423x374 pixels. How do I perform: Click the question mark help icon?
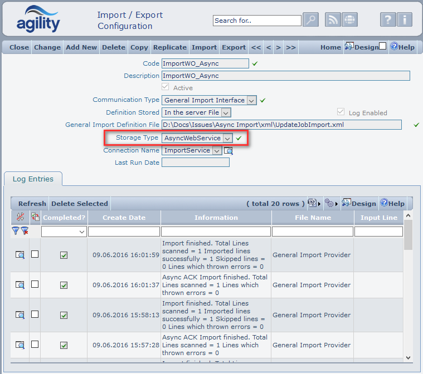(388, 19)
